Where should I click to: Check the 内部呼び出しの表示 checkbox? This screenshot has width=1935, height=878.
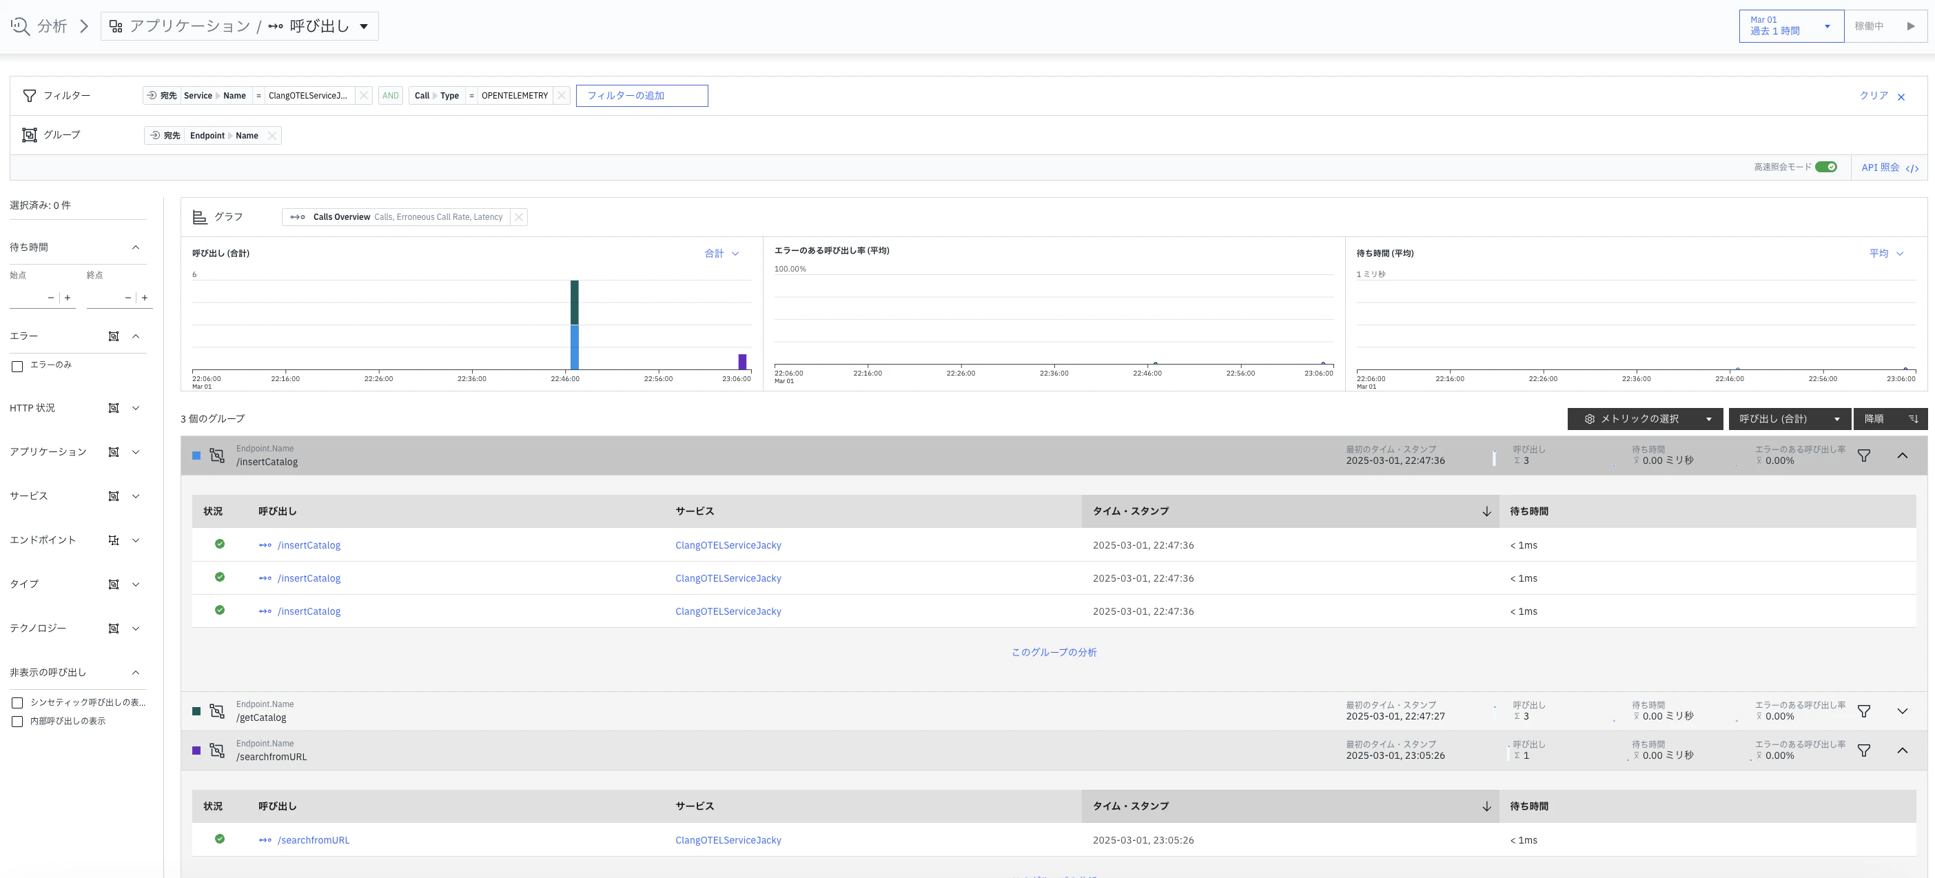(17, 722)
